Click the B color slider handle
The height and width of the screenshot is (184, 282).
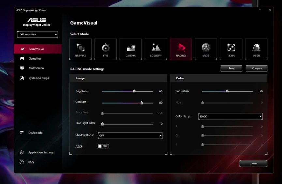[x=203, y=144]
